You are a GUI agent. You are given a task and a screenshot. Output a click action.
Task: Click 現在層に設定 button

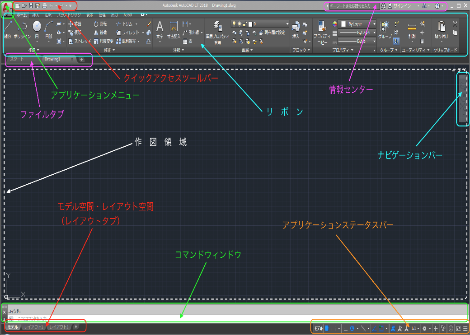coord(272,33)
